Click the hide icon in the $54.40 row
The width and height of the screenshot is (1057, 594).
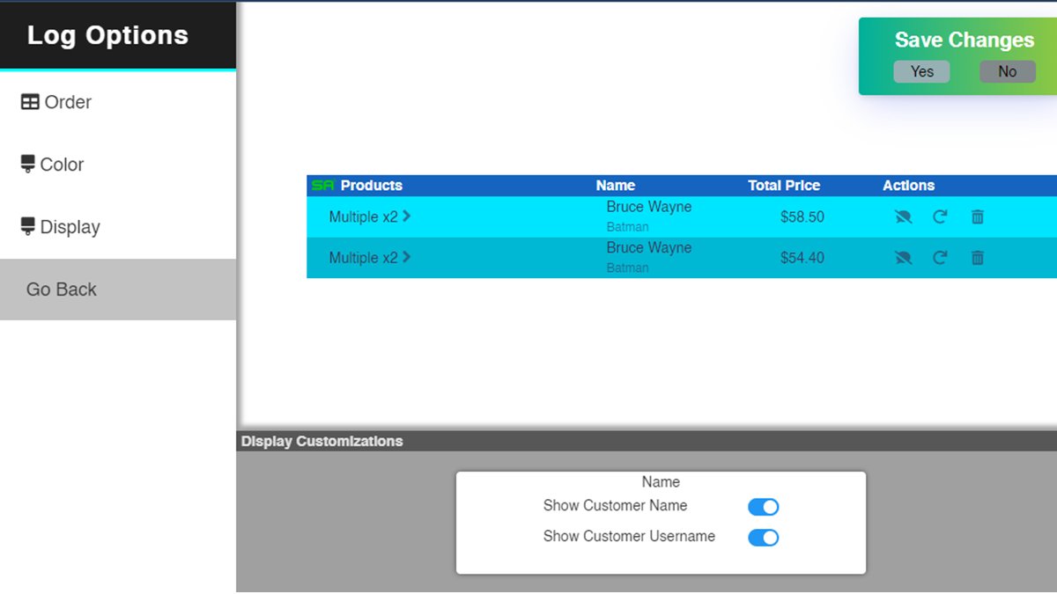pos(903,258)
